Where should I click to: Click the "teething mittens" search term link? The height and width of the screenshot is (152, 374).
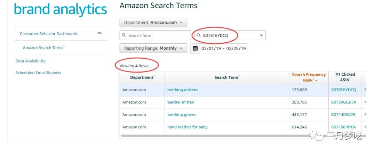[183, 90]
